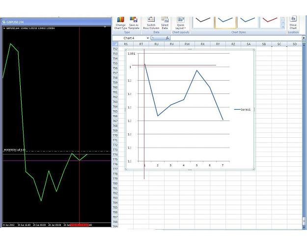Viewport: 307px width, 246px height.
Task: Open the Quick Layout dropdown
Action: click(181, 23)
